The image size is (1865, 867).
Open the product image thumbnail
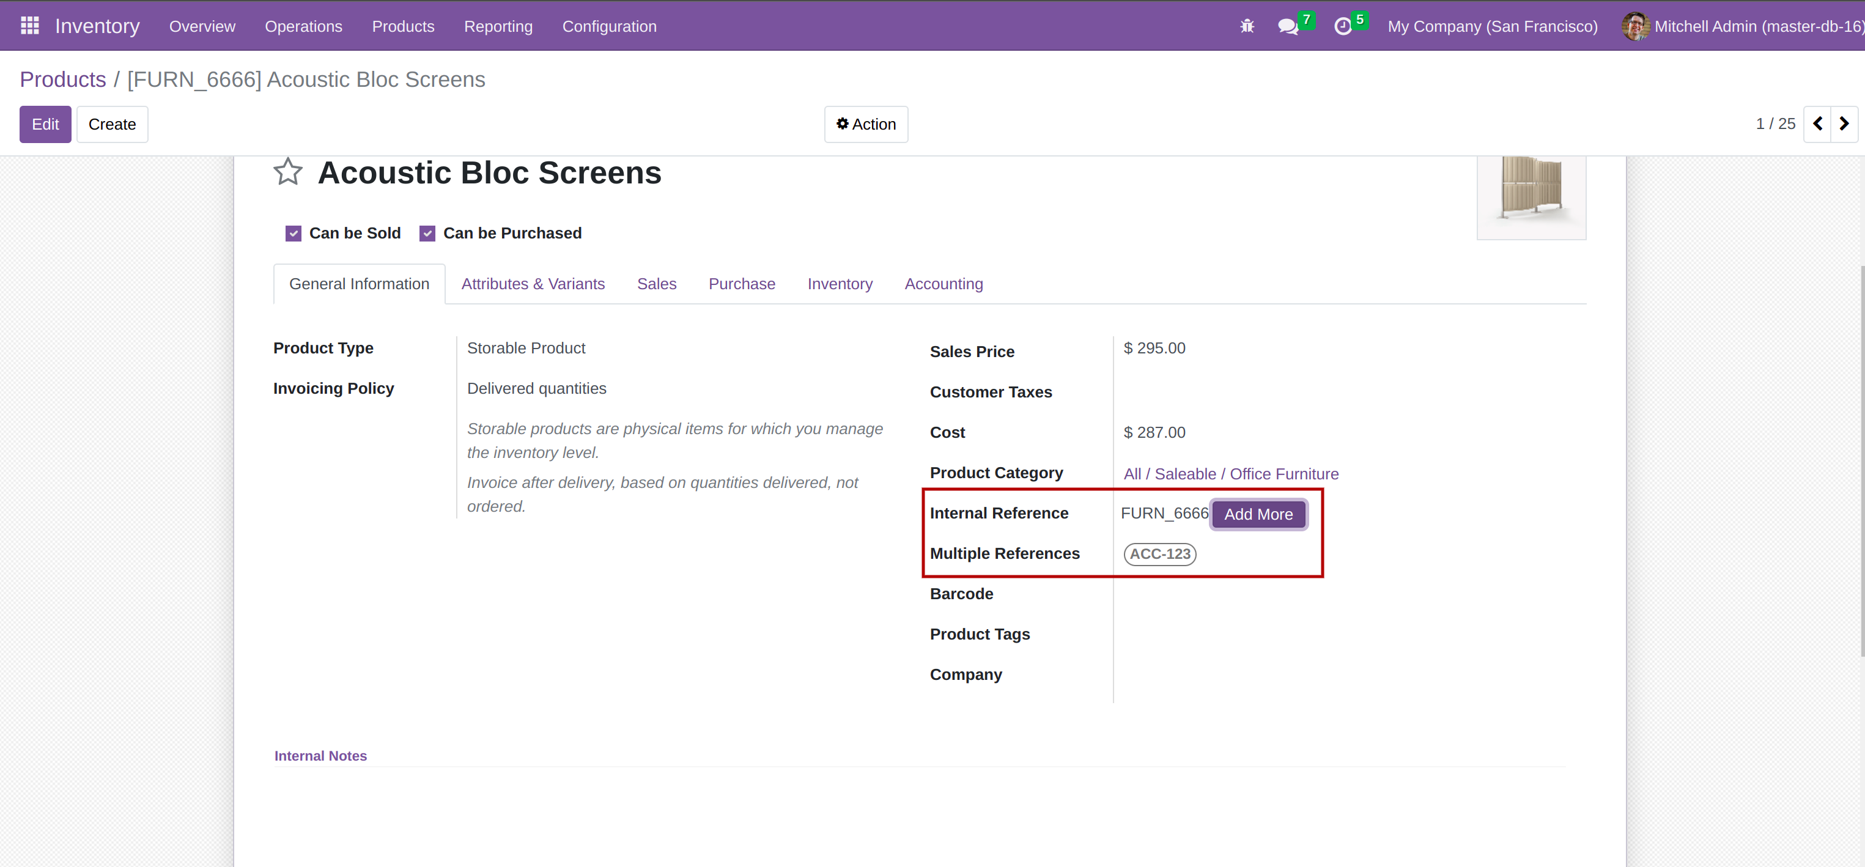[1531, 196]
